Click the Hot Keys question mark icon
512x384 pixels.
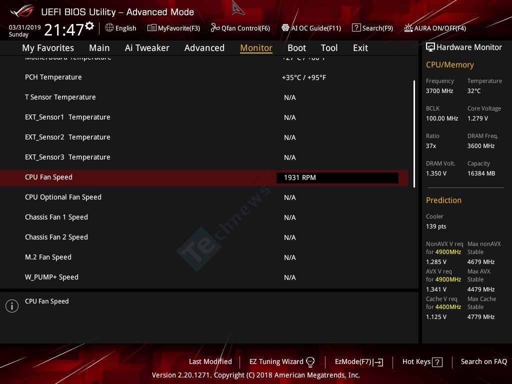point(437,362)
